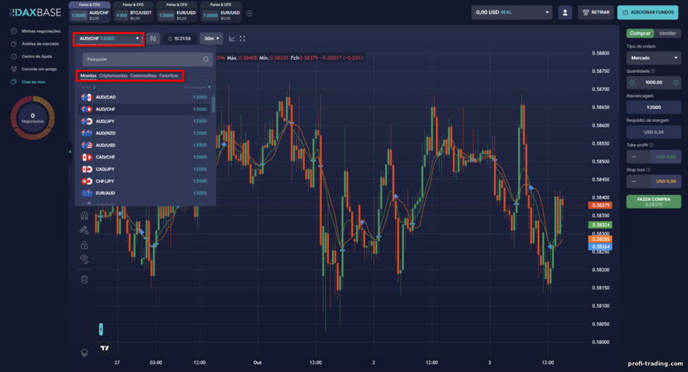This screenshot has height=372, width=688.
Task: Select the Vender toggle
Action: (x=667, y=34)
